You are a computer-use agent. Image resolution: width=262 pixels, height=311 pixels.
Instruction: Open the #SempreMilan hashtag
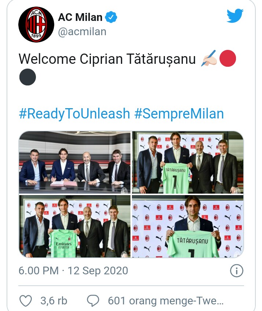(179, 113)
